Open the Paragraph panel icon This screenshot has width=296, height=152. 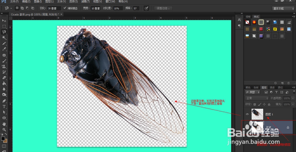pyautogui.click(x=239, y=26)
